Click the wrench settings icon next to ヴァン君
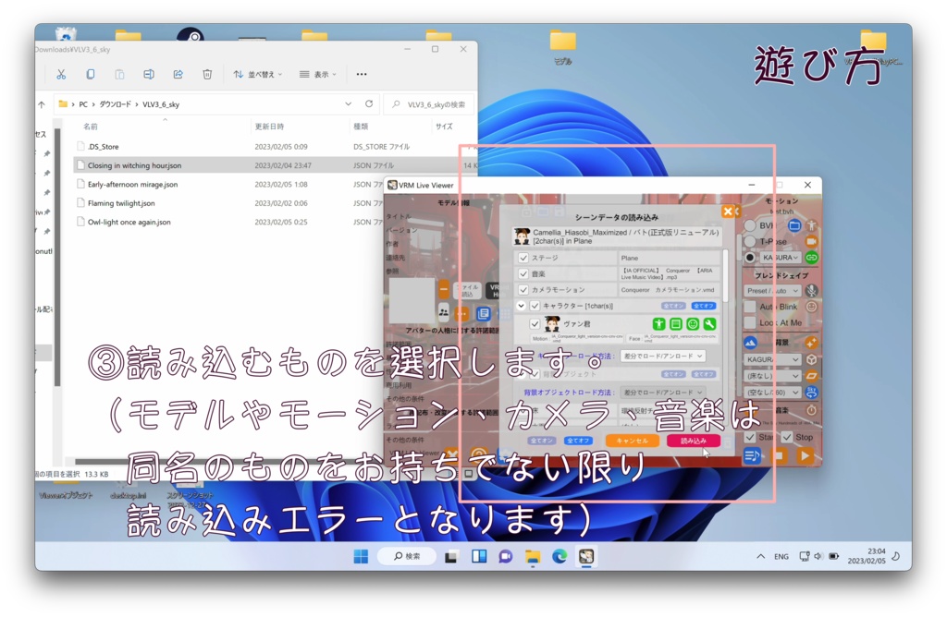Viewport: 947px width, 617px height. (710, 324)
